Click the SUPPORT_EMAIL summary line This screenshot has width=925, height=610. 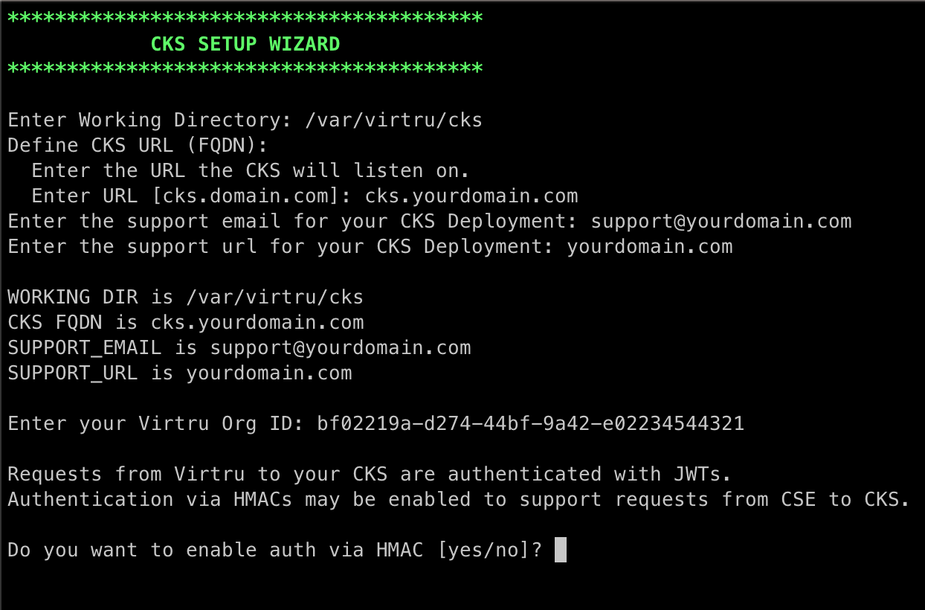pos(239,348)
